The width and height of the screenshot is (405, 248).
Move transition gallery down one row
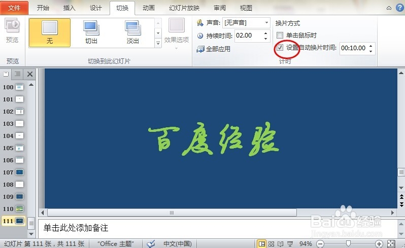tap(158, 33)
